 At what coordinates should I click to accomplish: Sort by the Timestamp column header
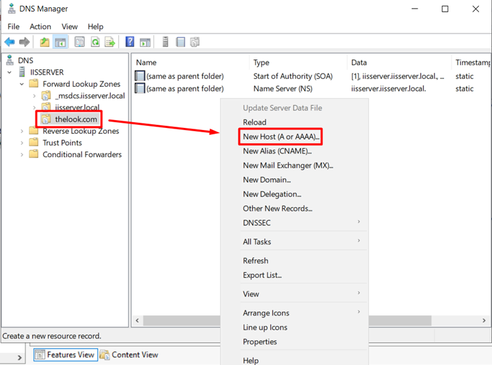pyautogui.click(x=471, y=63)
